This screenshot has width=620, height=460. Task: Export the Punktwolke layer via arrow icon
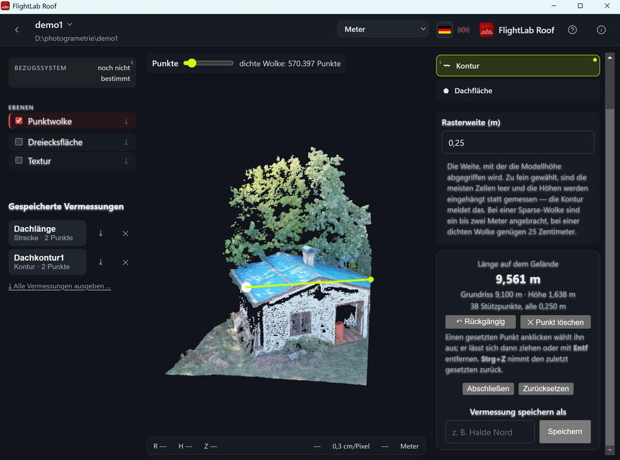coord(126,121)
